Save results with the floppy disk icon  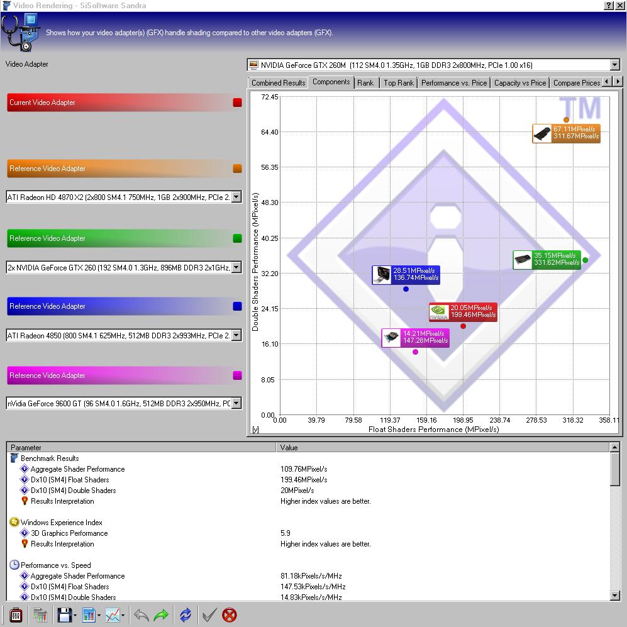[64, 614]
